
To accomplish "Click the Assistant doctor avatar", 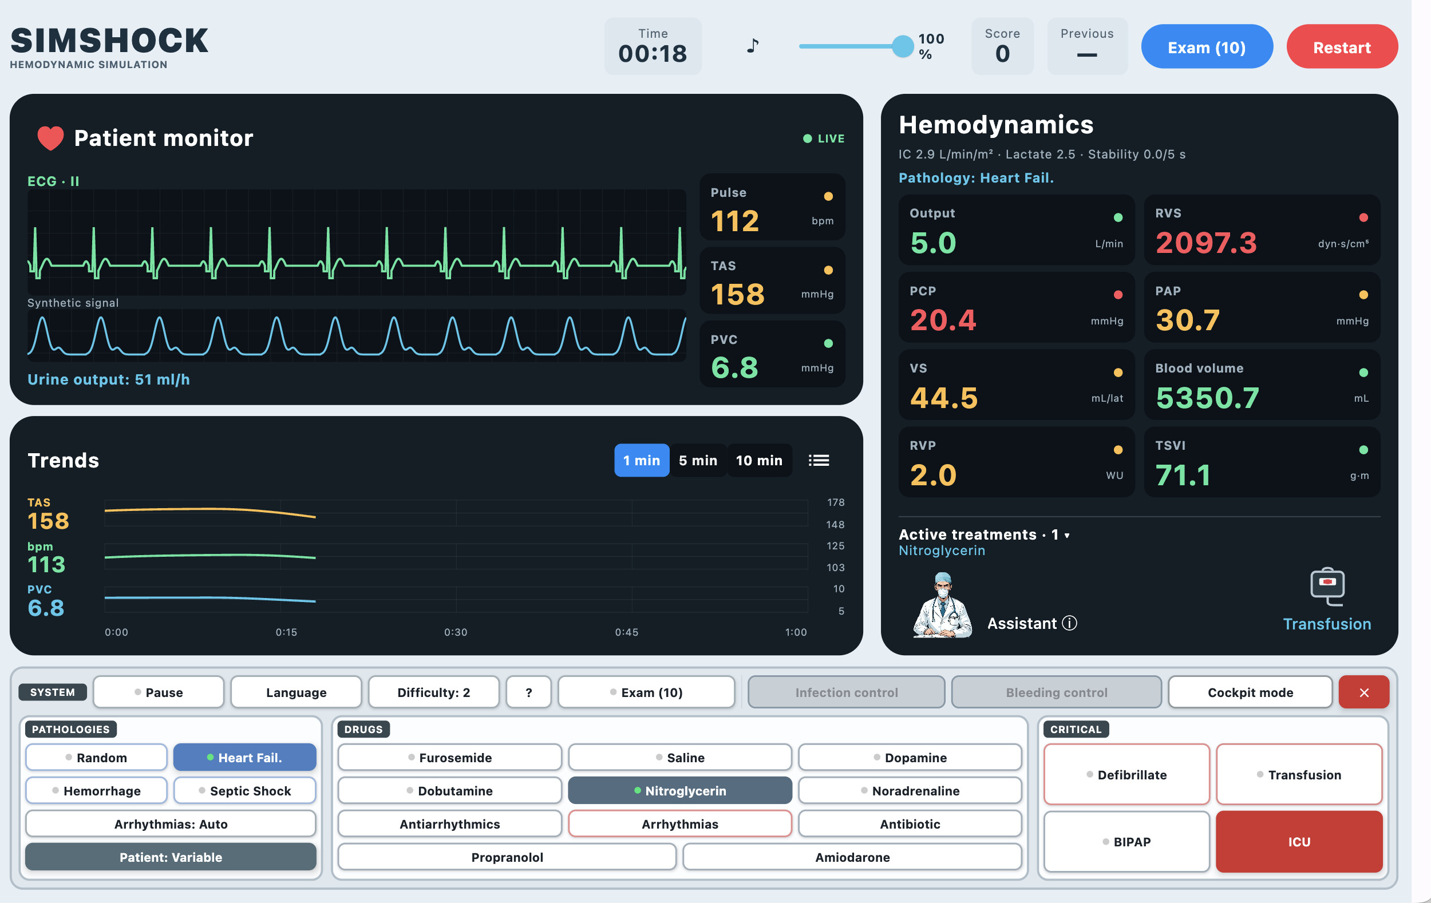I will (942, 605).
